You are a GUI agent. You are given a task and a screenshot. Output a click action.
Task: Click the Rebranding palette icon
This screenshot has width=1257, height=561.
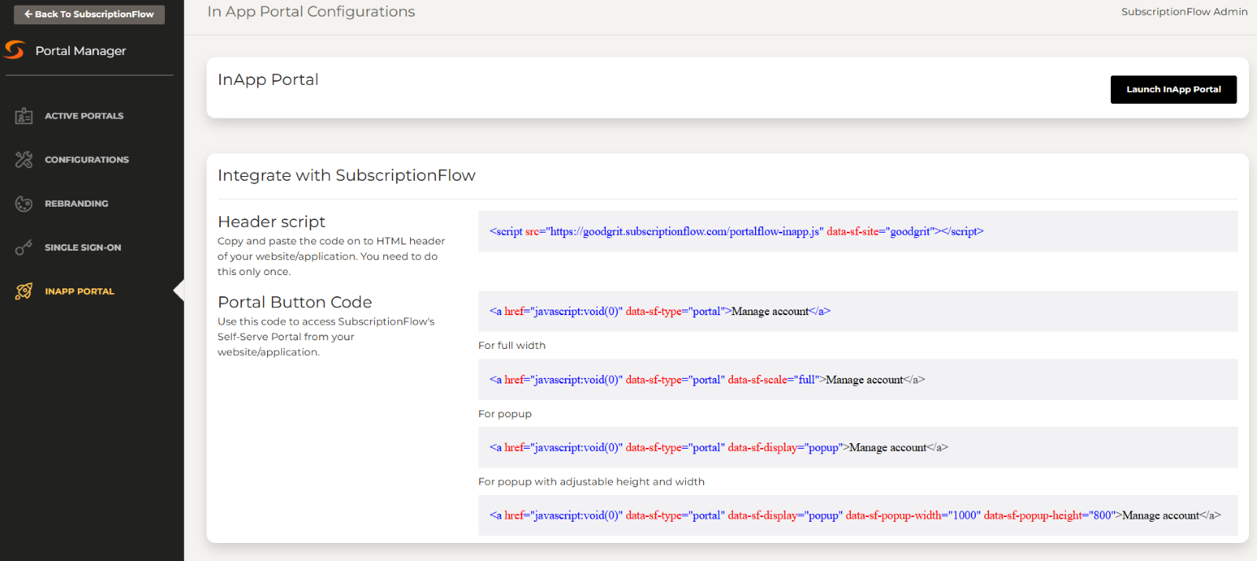(24, 203)
